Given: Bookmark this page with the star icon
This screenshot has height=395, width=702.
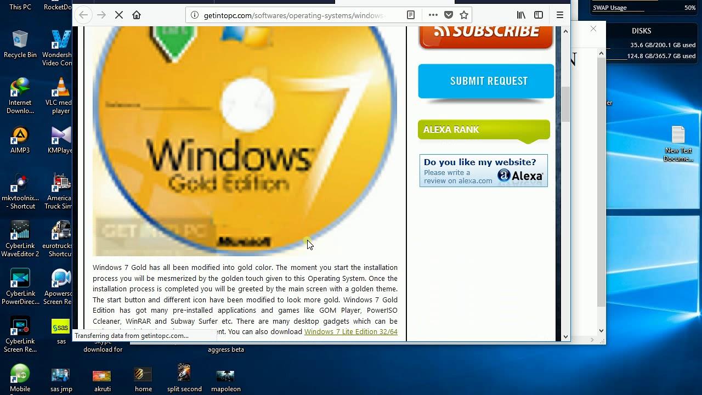Looking at the screenshot, I should point(464,15).
